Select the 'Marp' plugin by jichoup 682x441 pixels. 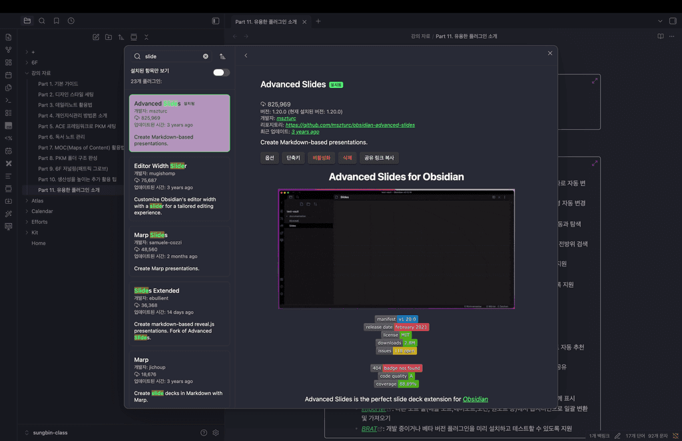(x=180, y=379)
